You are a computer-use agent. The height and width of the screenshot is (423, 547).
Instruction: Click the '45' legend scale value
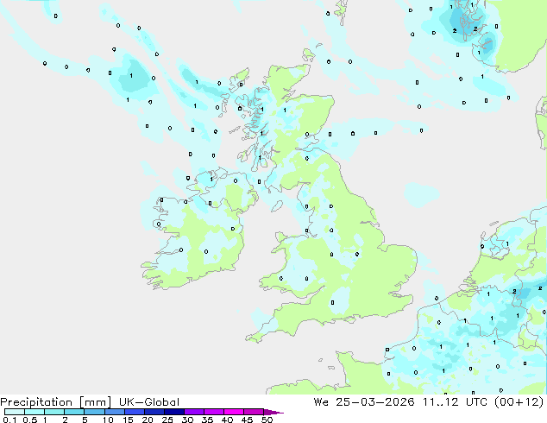[247, 420]
